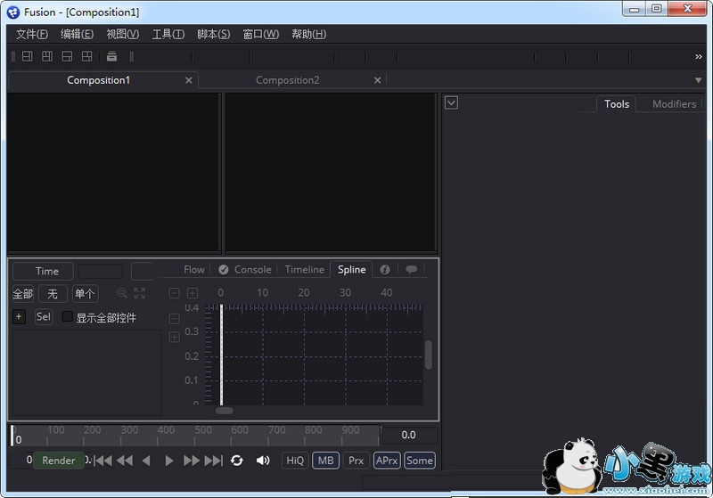Click the first single-view layout toolbar icon
Screen dimensions: 713x498
pos(27,56)
